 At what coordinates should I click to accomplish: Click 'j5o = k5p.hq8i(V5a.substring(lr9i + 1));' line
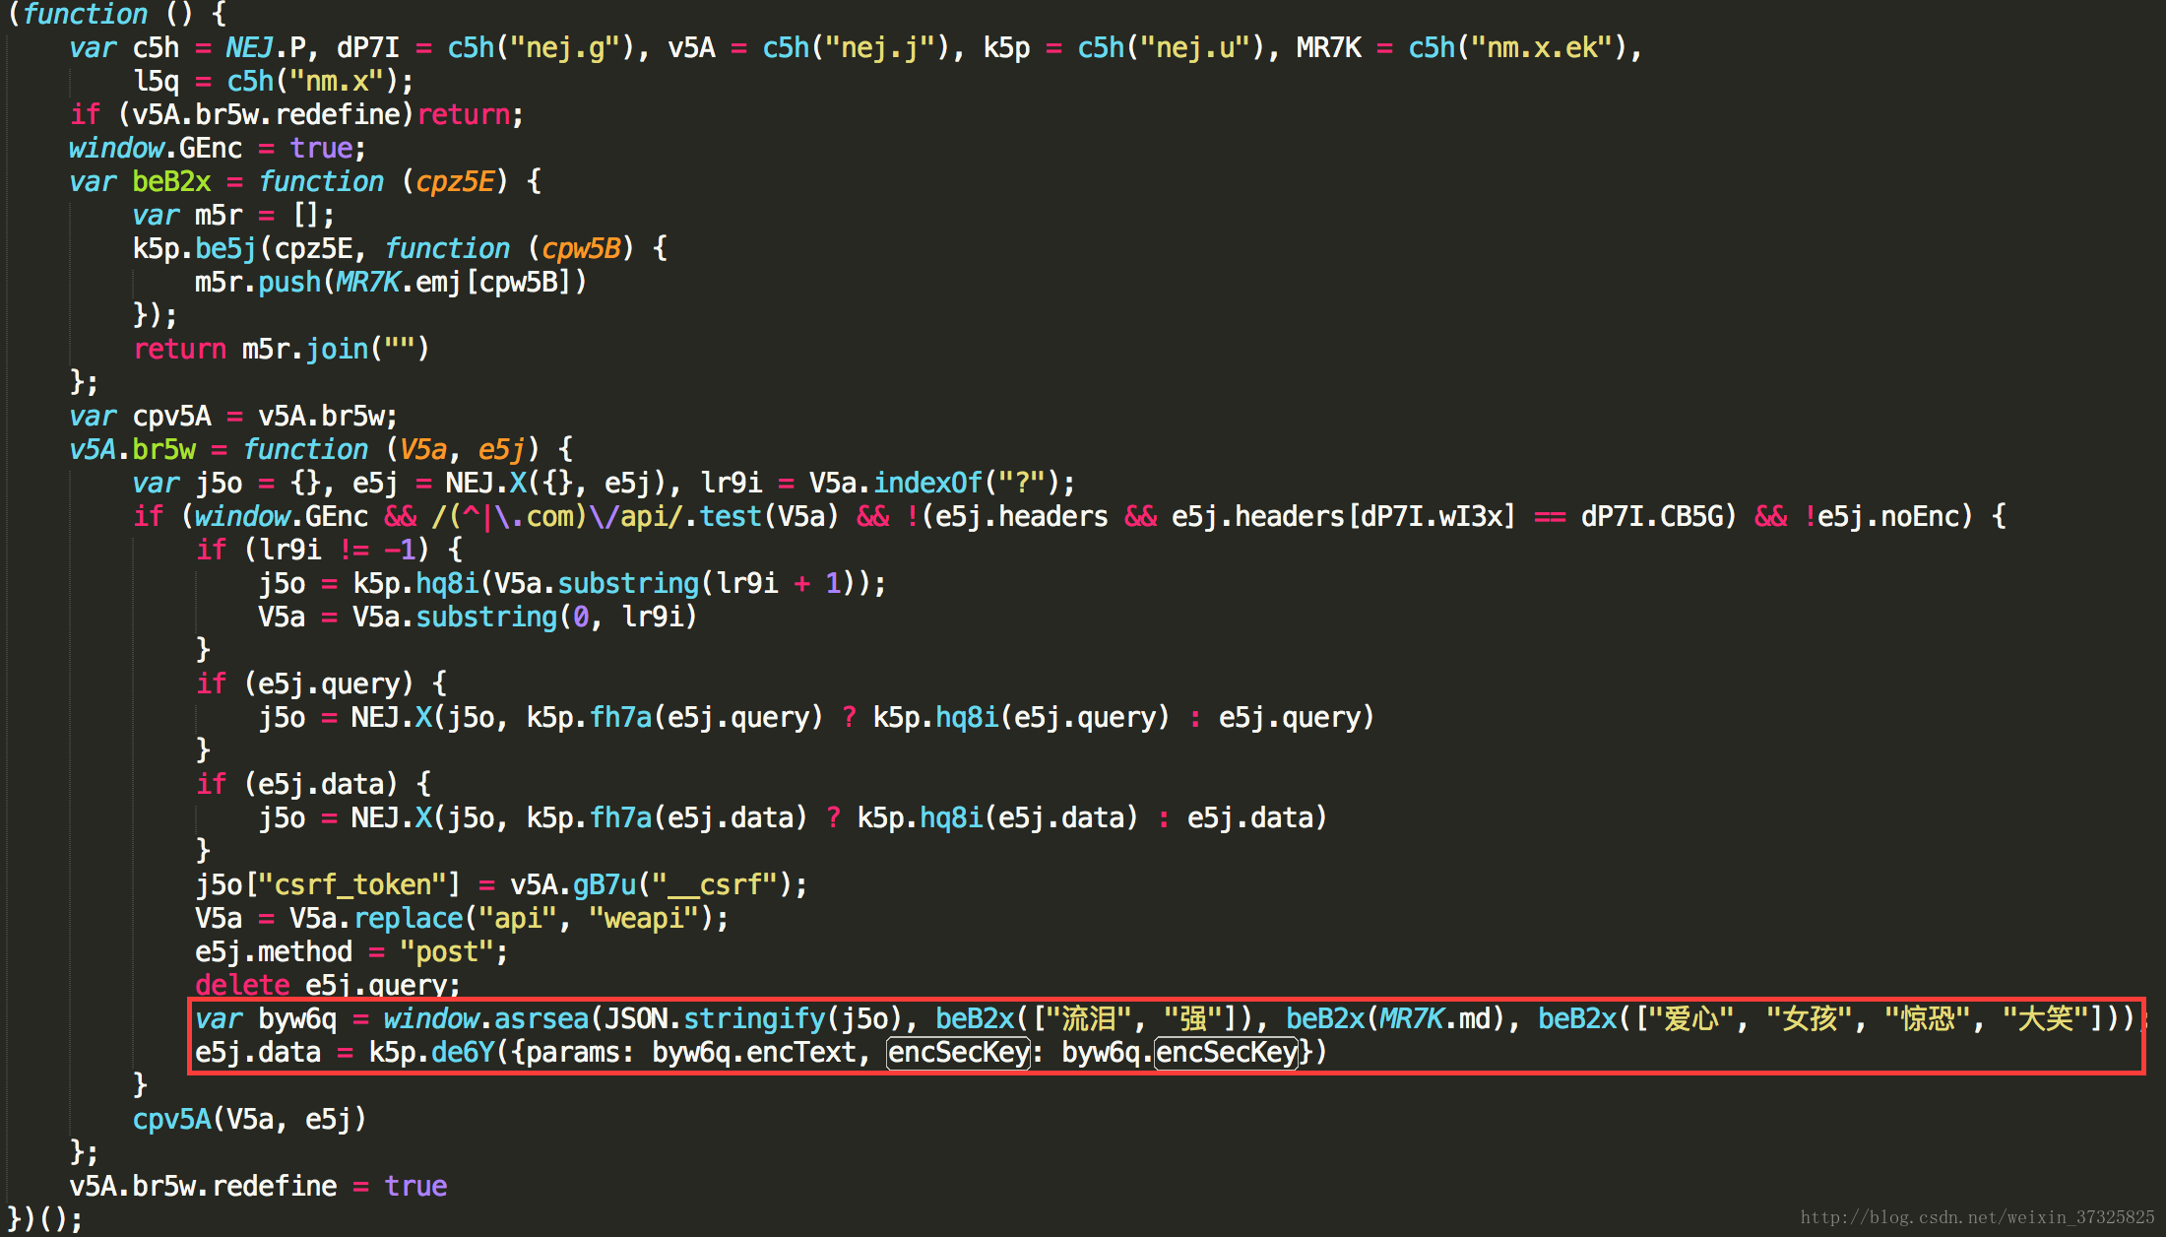click(x=572, y=584)
